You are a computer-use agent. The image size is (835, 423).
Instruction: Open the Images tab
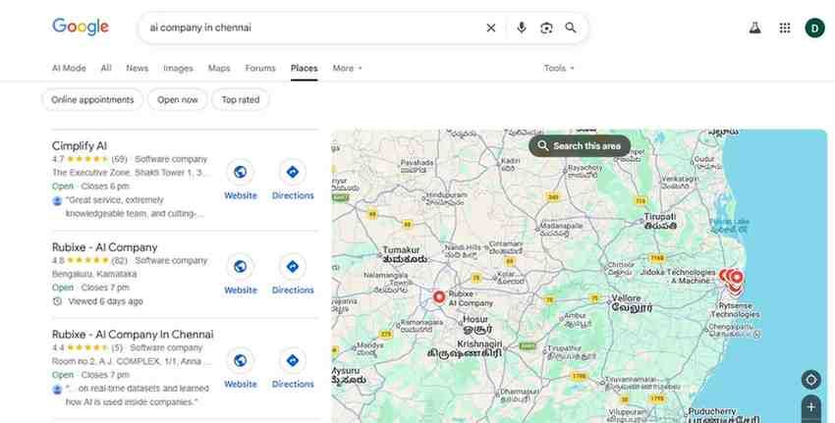[x=178, y=68]
